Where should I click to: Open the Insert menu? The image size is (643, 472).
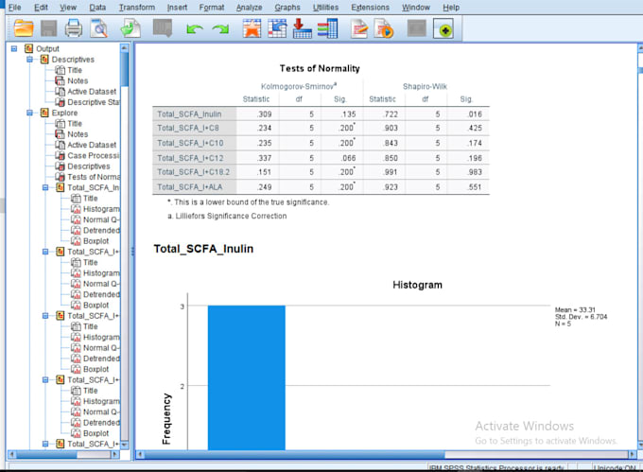(x=177, y=8)
